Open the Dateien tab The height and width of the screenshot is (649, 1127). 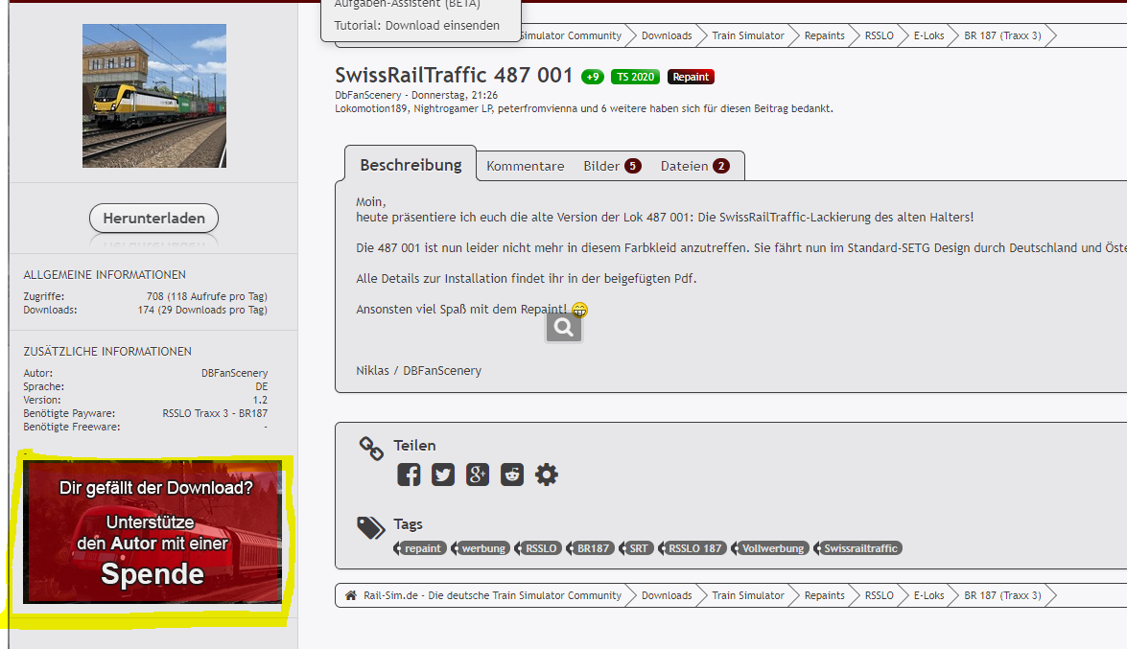pyautogui.click(x=695, y=166)
